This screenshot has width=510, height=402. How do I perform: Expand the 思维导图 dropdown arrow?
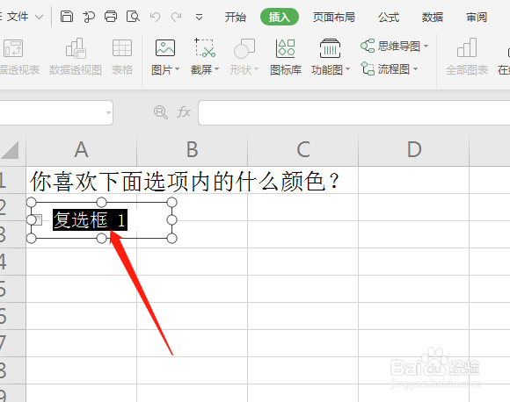(426, 47)
